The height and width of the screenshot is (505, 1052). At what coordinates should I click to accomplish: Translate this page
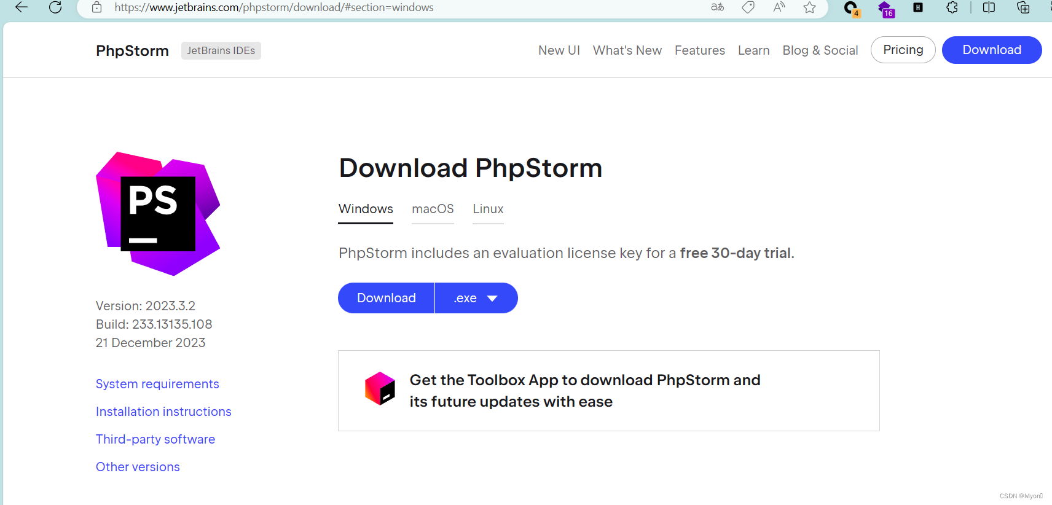(717, 7)
